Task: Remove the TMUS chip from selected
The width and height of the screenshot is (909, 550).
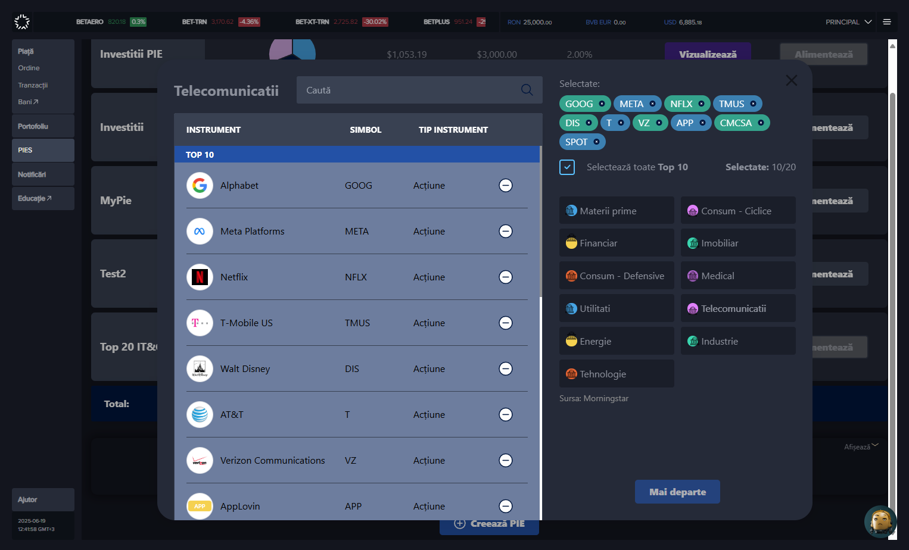Action: (753, 104)
